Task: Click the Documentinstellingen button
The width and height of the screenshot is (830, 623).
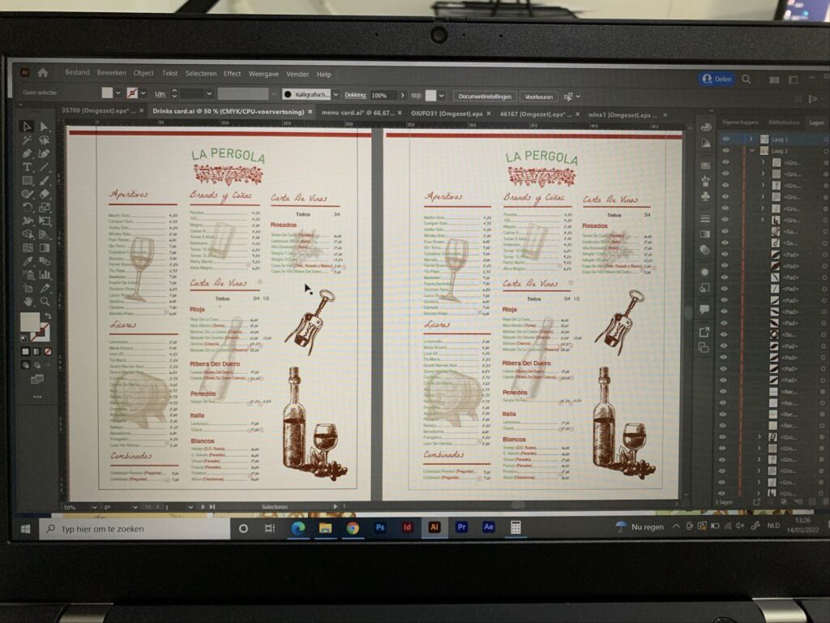Action: (x=484, y=96)
